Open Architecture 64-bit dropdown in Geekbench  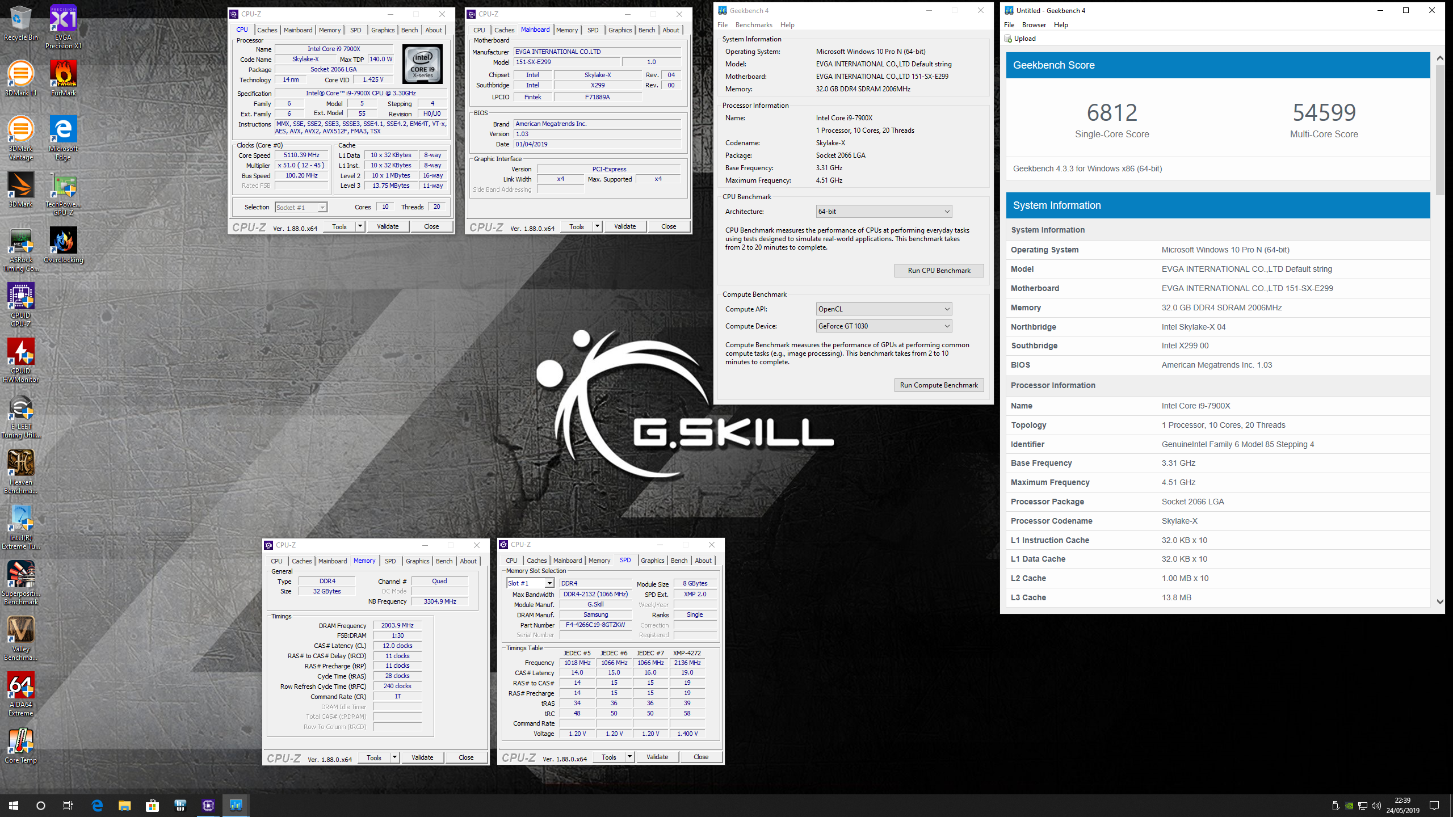point(884,212)
